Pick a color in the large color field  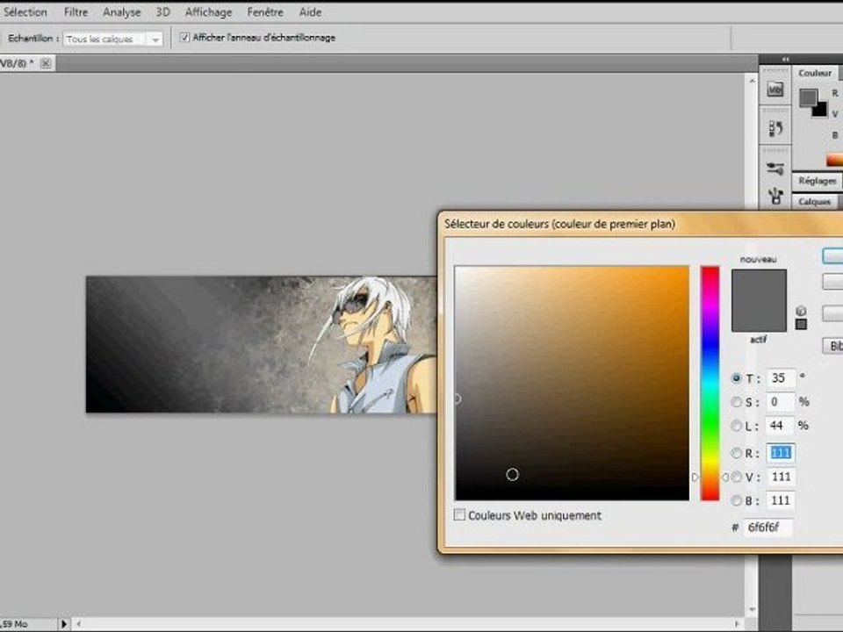[572, 384]
